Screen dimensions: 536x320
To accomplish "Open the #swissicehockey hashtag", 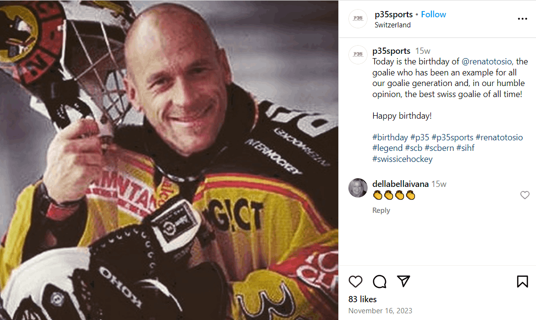I will coord(402,159).
